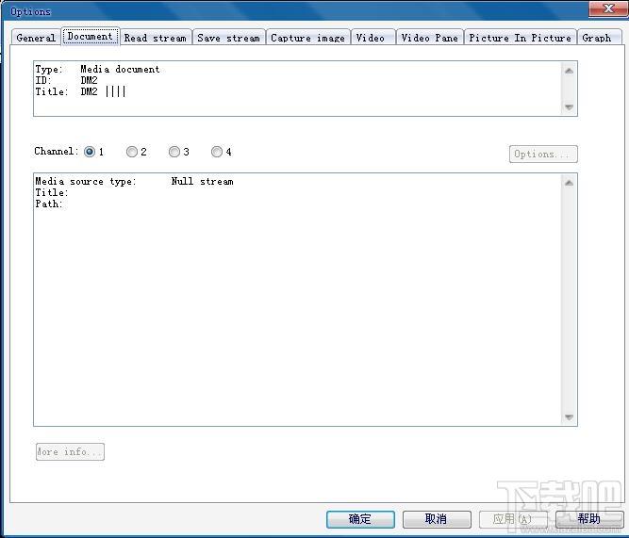Image resolution: width=629 pixels, height=538 pixels.
Task: Open the Read stream tab
Action: [156, 38]
